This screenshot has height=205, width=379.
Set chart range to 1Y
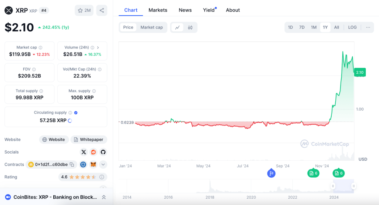(325, 27)
